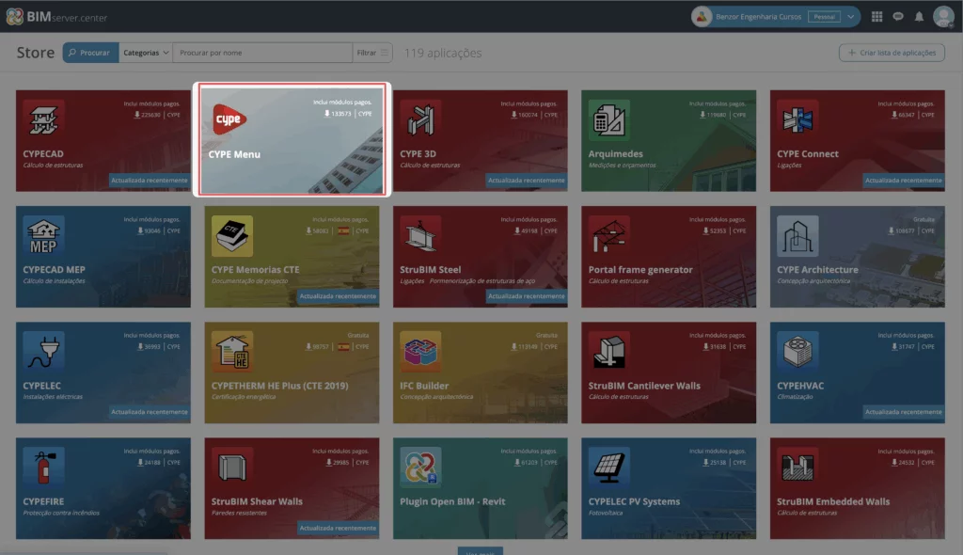Click the Procurar search button
The image size is (963, 555).
click(x=90, y=53)
